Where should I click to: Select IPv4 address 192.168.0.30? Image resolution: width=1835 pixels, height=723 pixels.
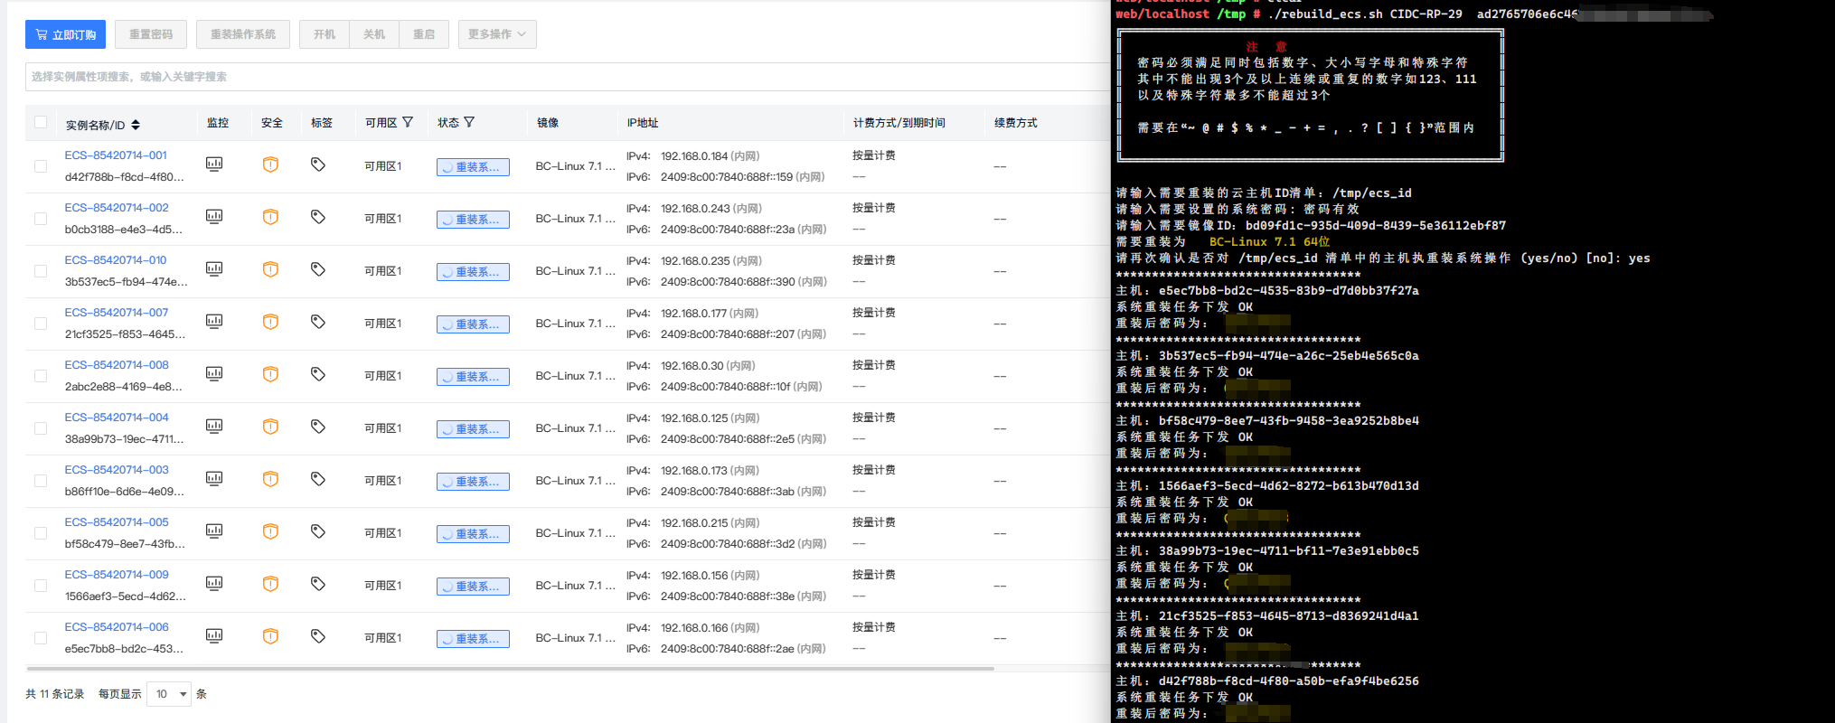coord(692,366)
